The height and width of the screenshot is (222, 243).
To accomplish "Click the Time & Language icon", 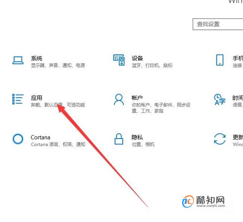I will click(220, 99).
